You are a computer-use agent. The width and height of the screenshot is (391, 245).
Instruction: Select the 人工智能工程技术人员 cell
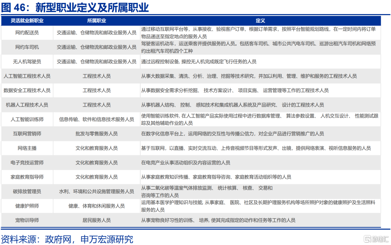coord(27,76)
